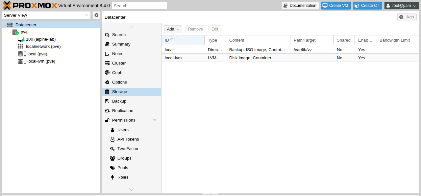Click the Ceph logo icon

click(x=107, y=73)
